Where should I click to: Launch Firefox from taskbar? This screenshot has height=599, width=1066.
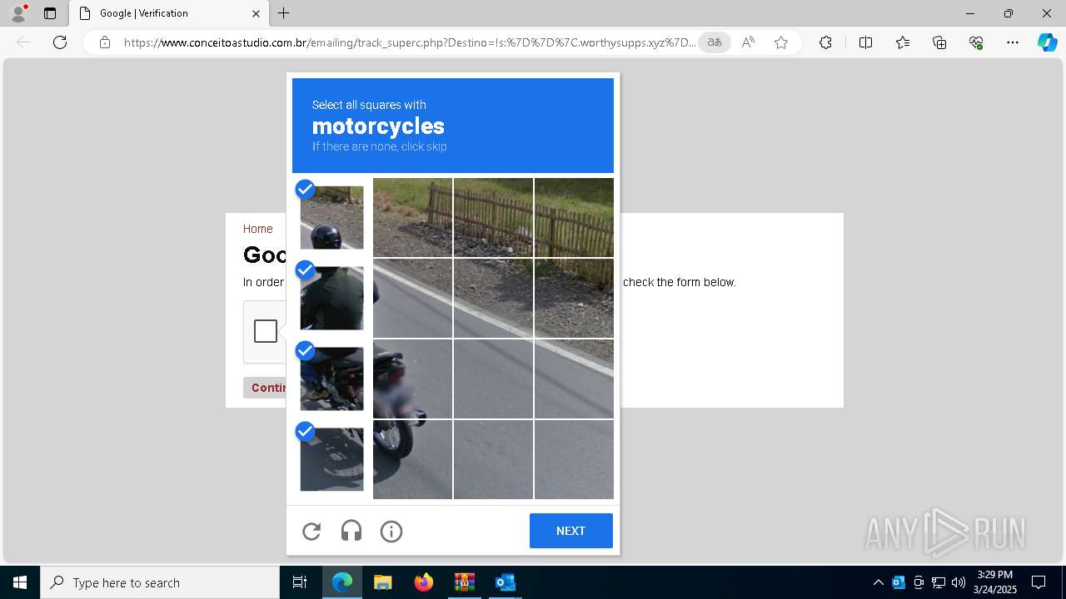tap(424, 582)
